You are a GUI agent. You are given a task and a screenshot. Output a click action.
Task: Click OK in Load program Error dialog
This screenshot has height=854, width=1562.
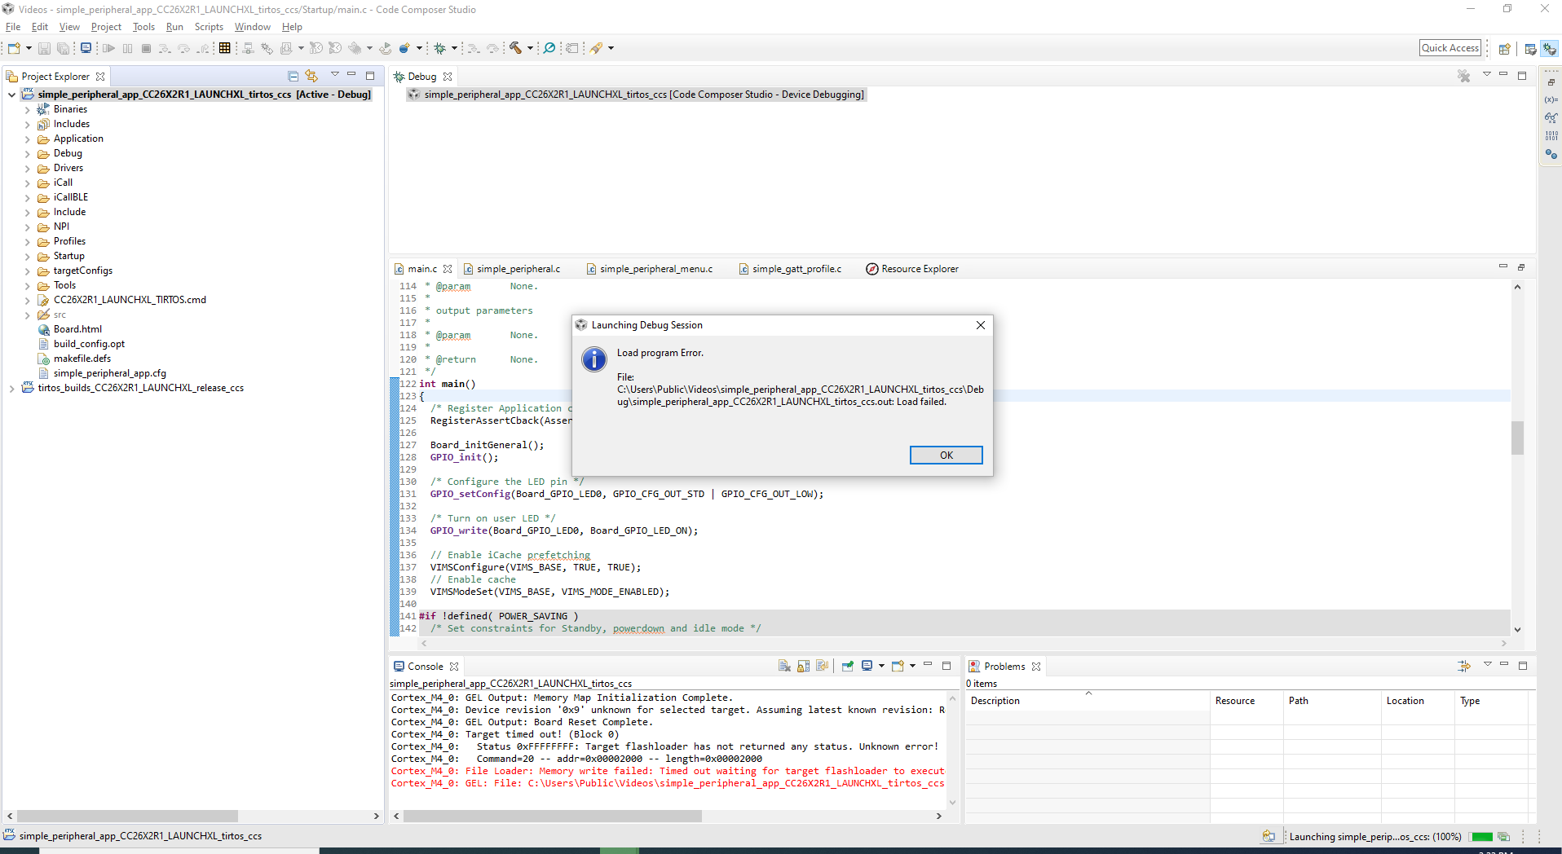pyautogui.click(x=946, y=455)
